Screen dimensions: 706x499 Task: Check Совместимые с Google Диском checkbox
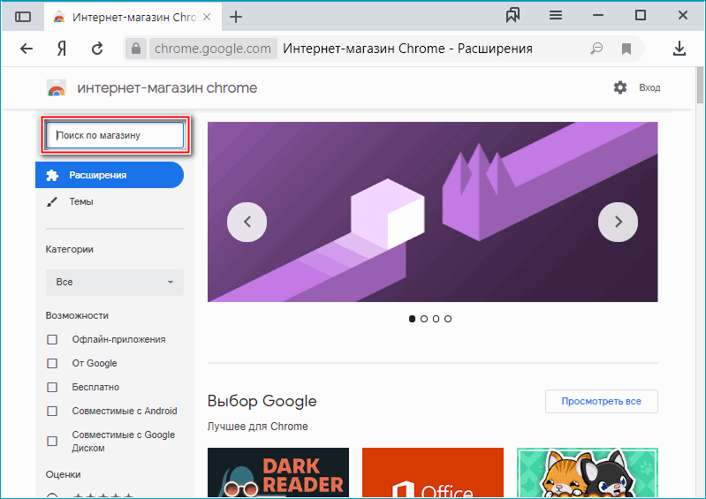(52, 441)
